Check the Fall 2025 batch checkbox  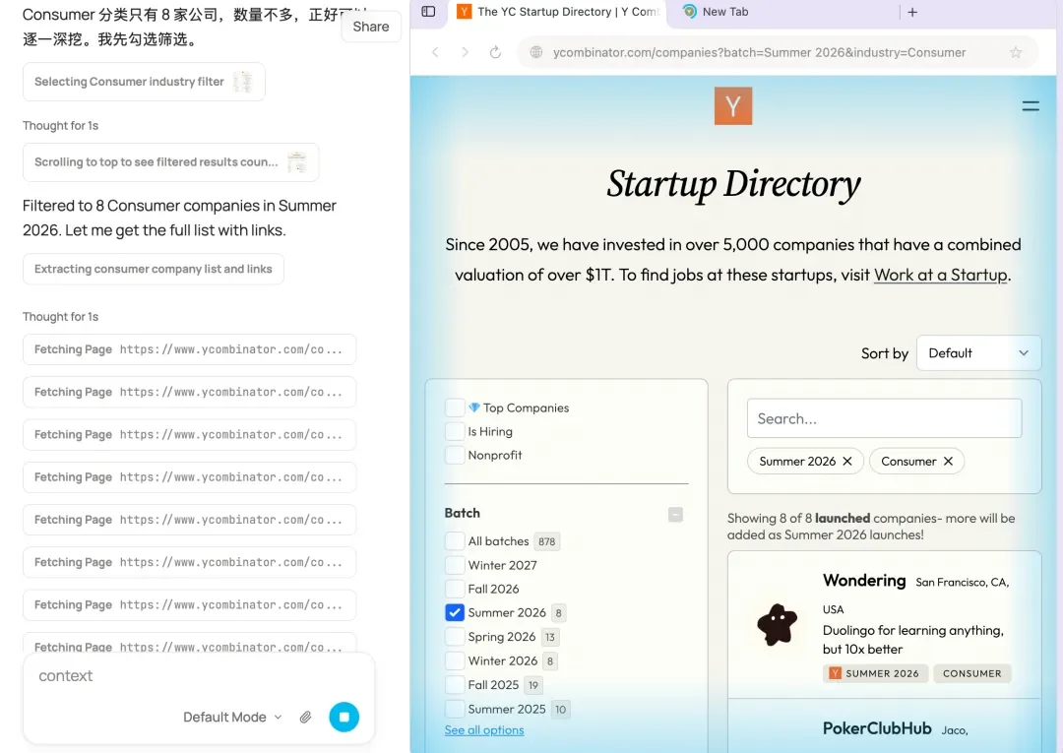pos(454,684)
